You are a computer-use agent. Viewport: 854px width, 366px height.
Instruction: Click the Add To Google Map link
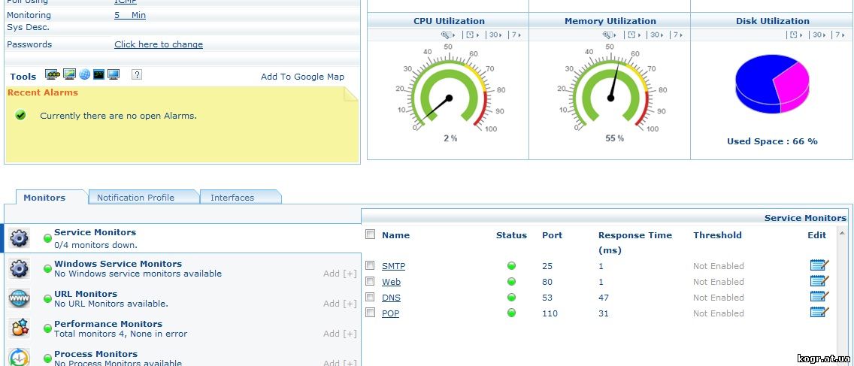[303, 77]
